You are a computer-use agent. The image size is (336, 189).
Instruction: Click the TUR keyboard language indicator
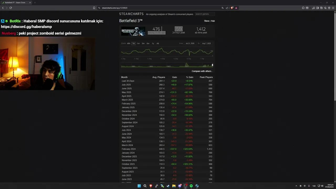(x=314, y=186)
